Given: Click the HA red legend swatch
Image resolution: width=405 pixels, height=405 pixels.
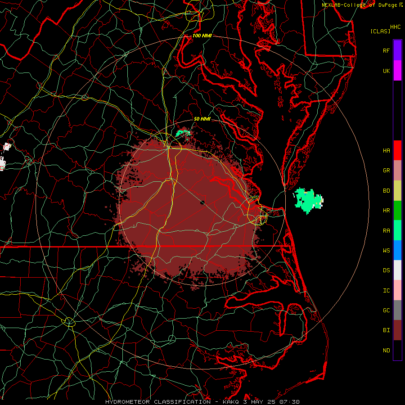Looking at the screenshot, I should pos(397,150).
